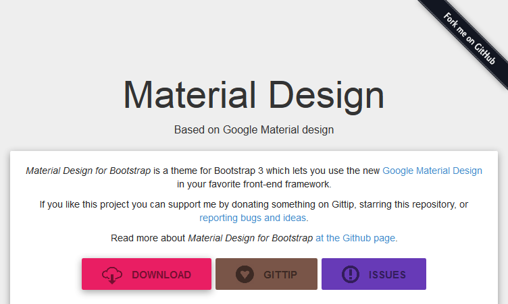Select the pink DOWNLOAD button label
This screenshot has height=304, width=508.
(x=161, y=275)
